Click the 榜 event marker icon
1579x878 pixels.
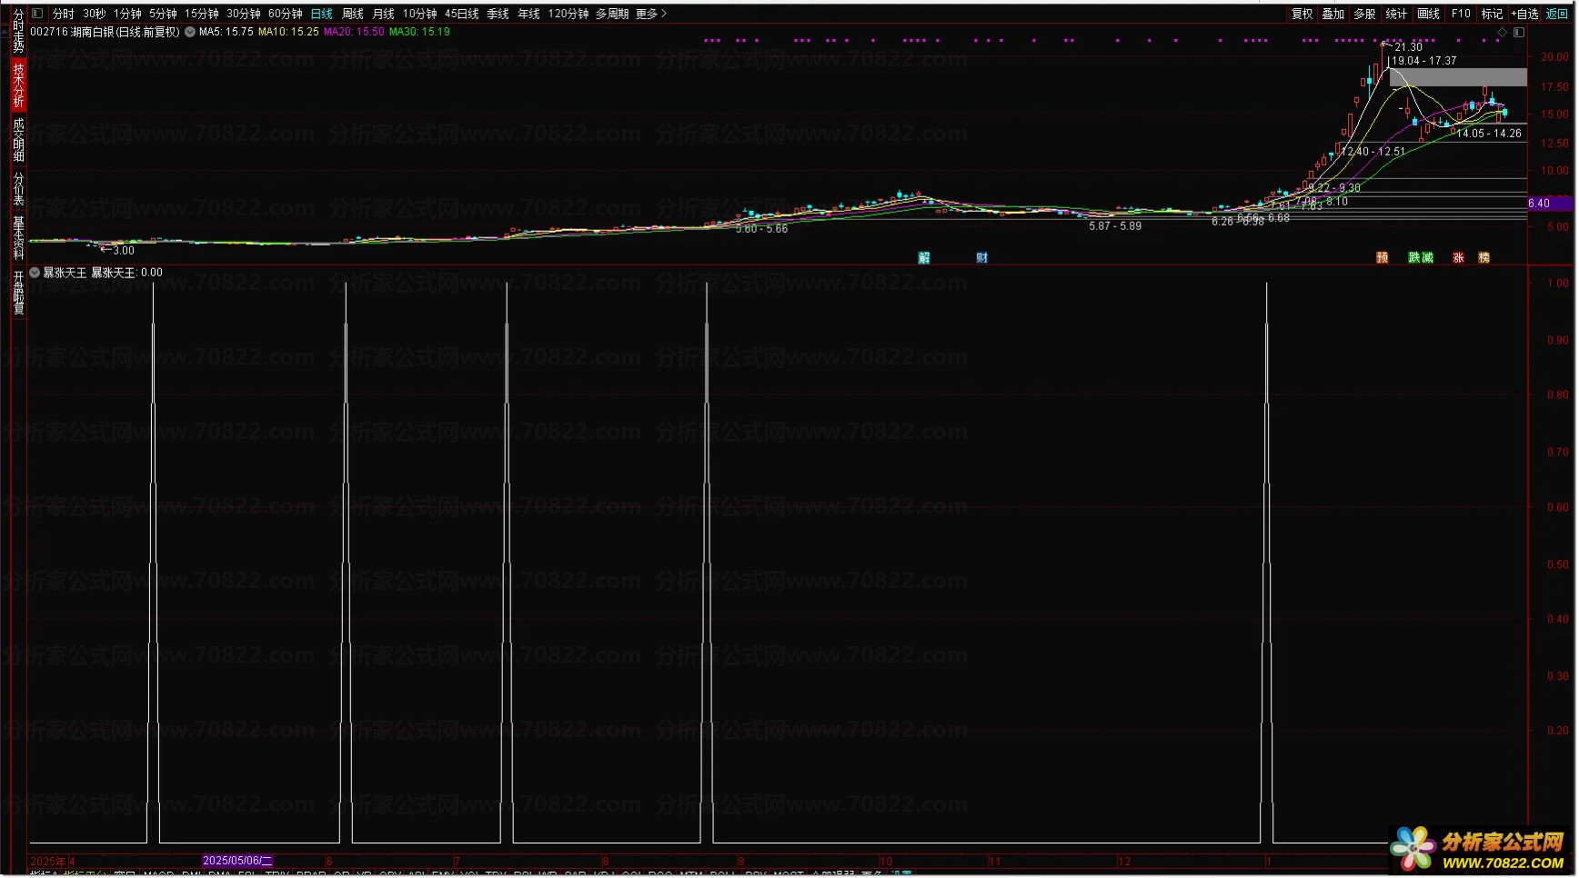[x=1483, y=258]
